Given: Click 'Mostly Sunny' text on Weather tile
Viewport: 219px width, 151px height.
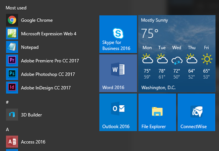Looking at the screenshot, I should click(x=154, y=20).
